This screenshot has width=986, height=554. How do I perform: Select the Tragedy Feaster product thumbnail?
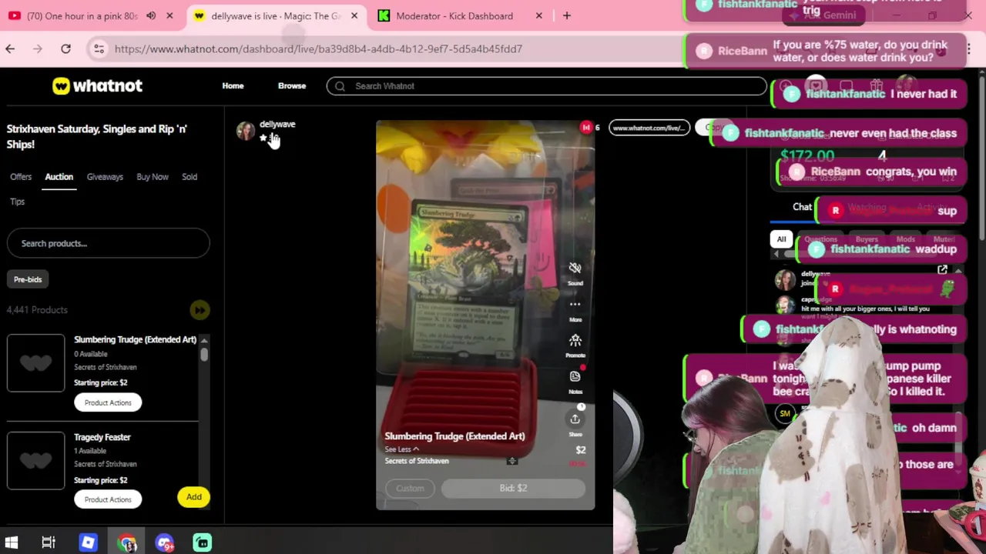point(35,461)
